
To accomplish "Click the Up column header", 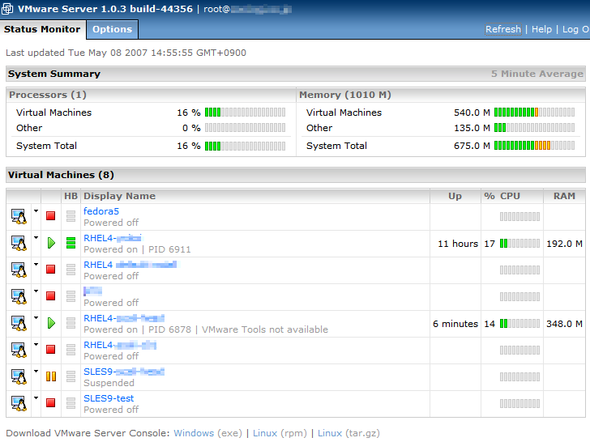I will coord(455,196).
